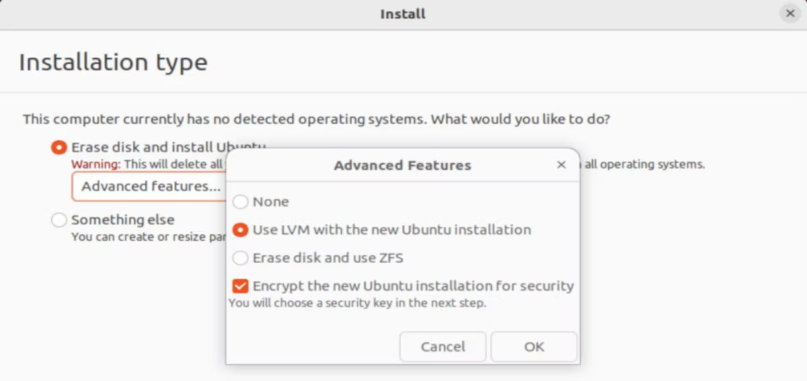Screen dimensions: 807x381
Task: Open the Advanced features... button
Action: tap(149, 186)
